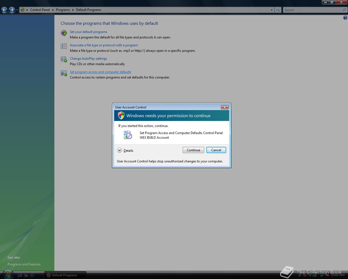Click the file type association checklist icon
The height and width of the screenshot is (279, 348).
(64, 46)
